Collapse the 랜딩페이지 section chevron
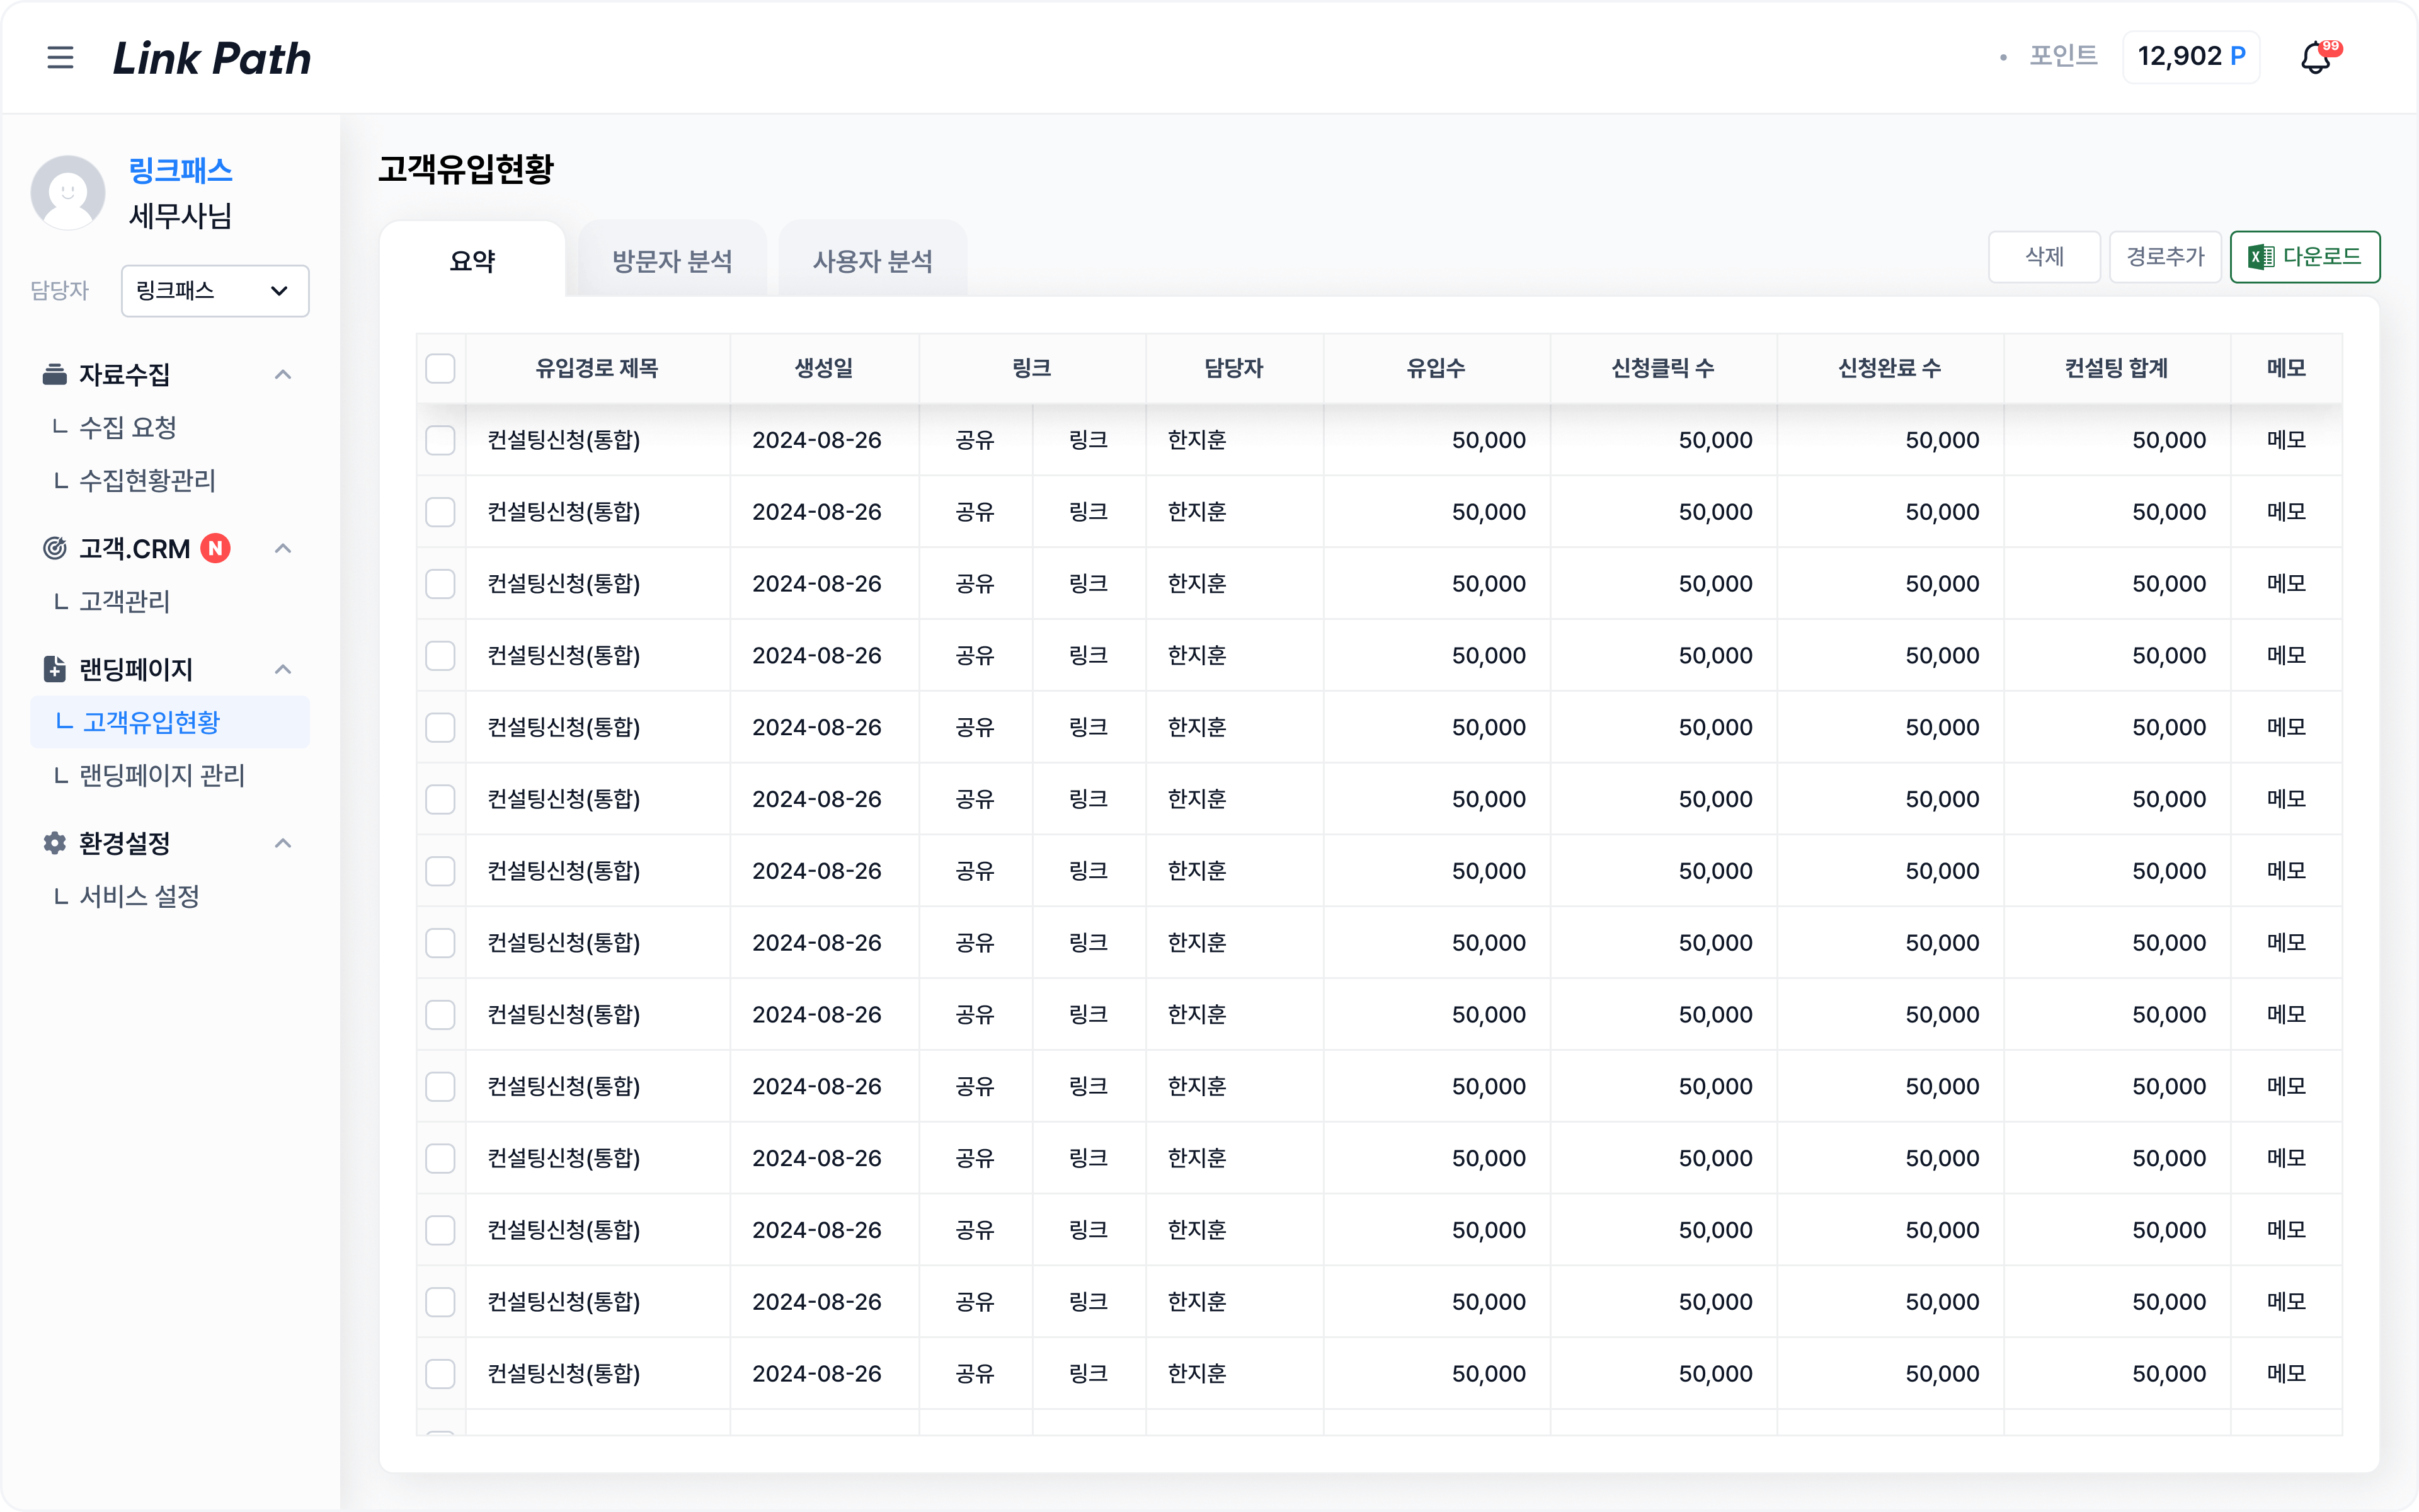 pos(283,669)
